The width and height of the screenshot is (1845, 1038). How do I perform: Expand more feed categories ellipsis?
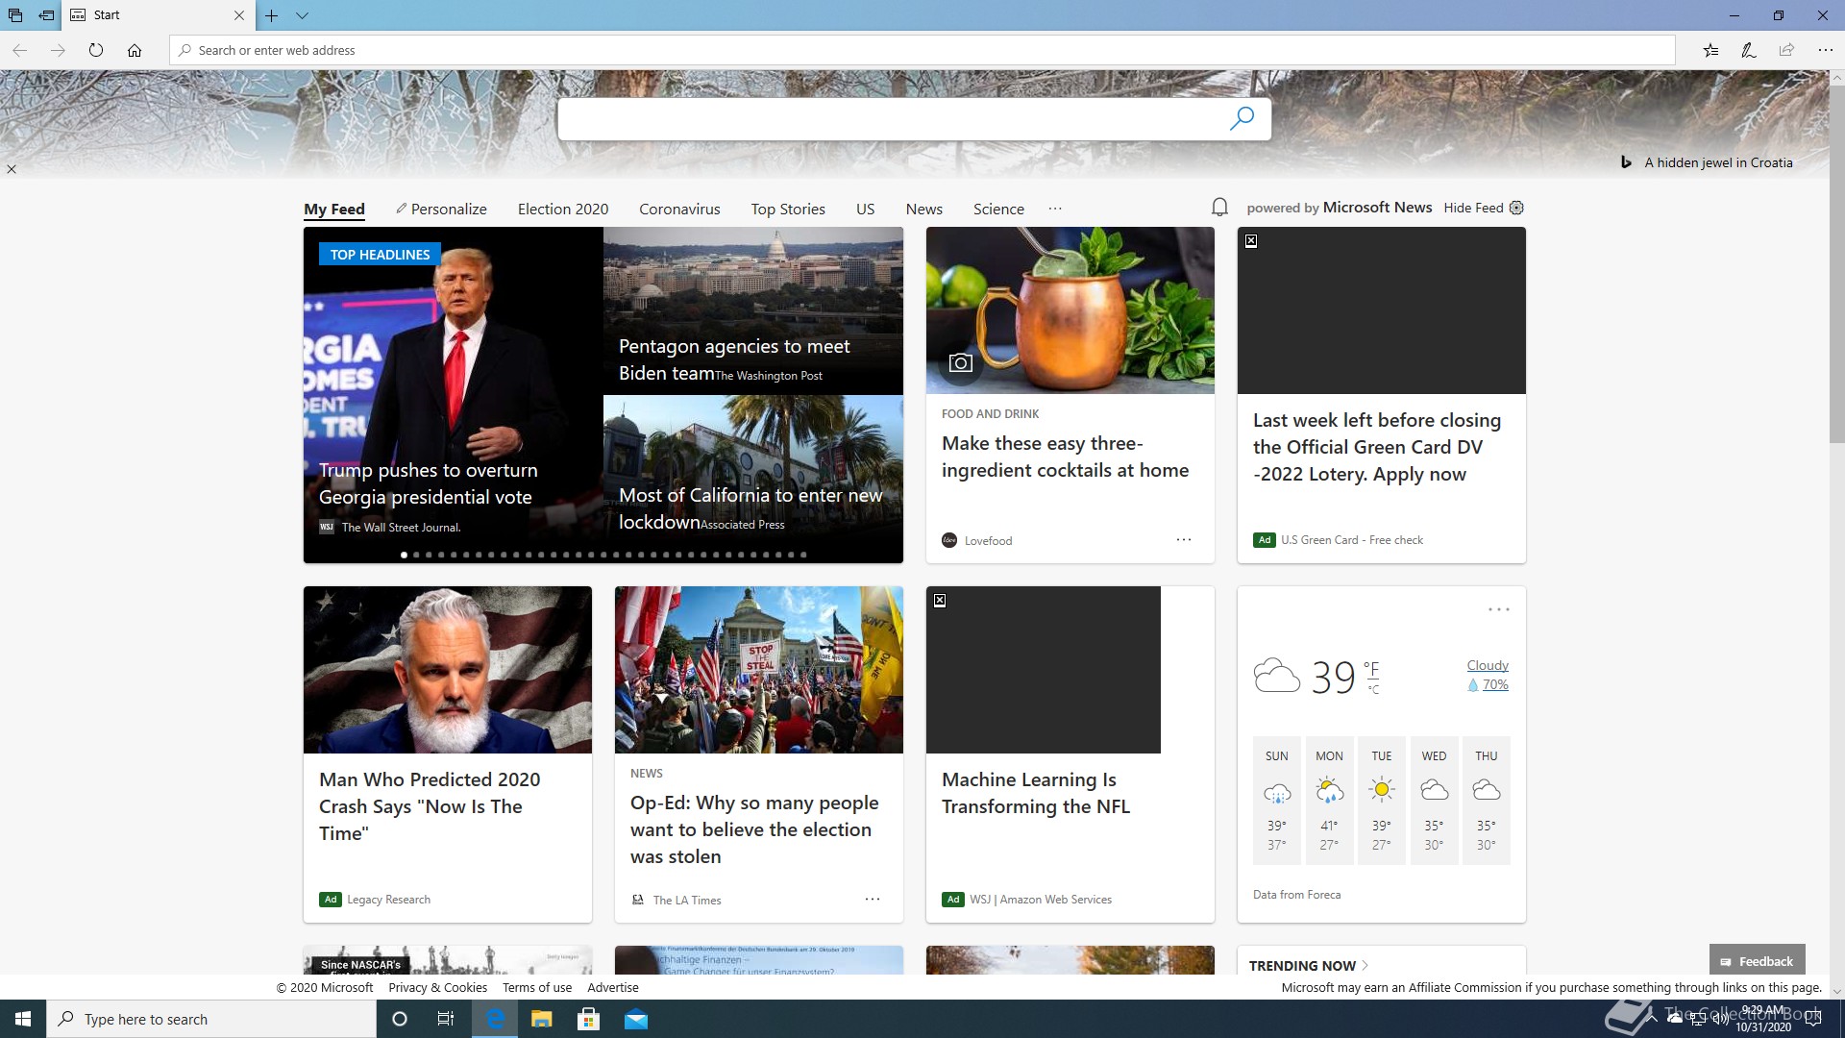tap(1055, 209)
